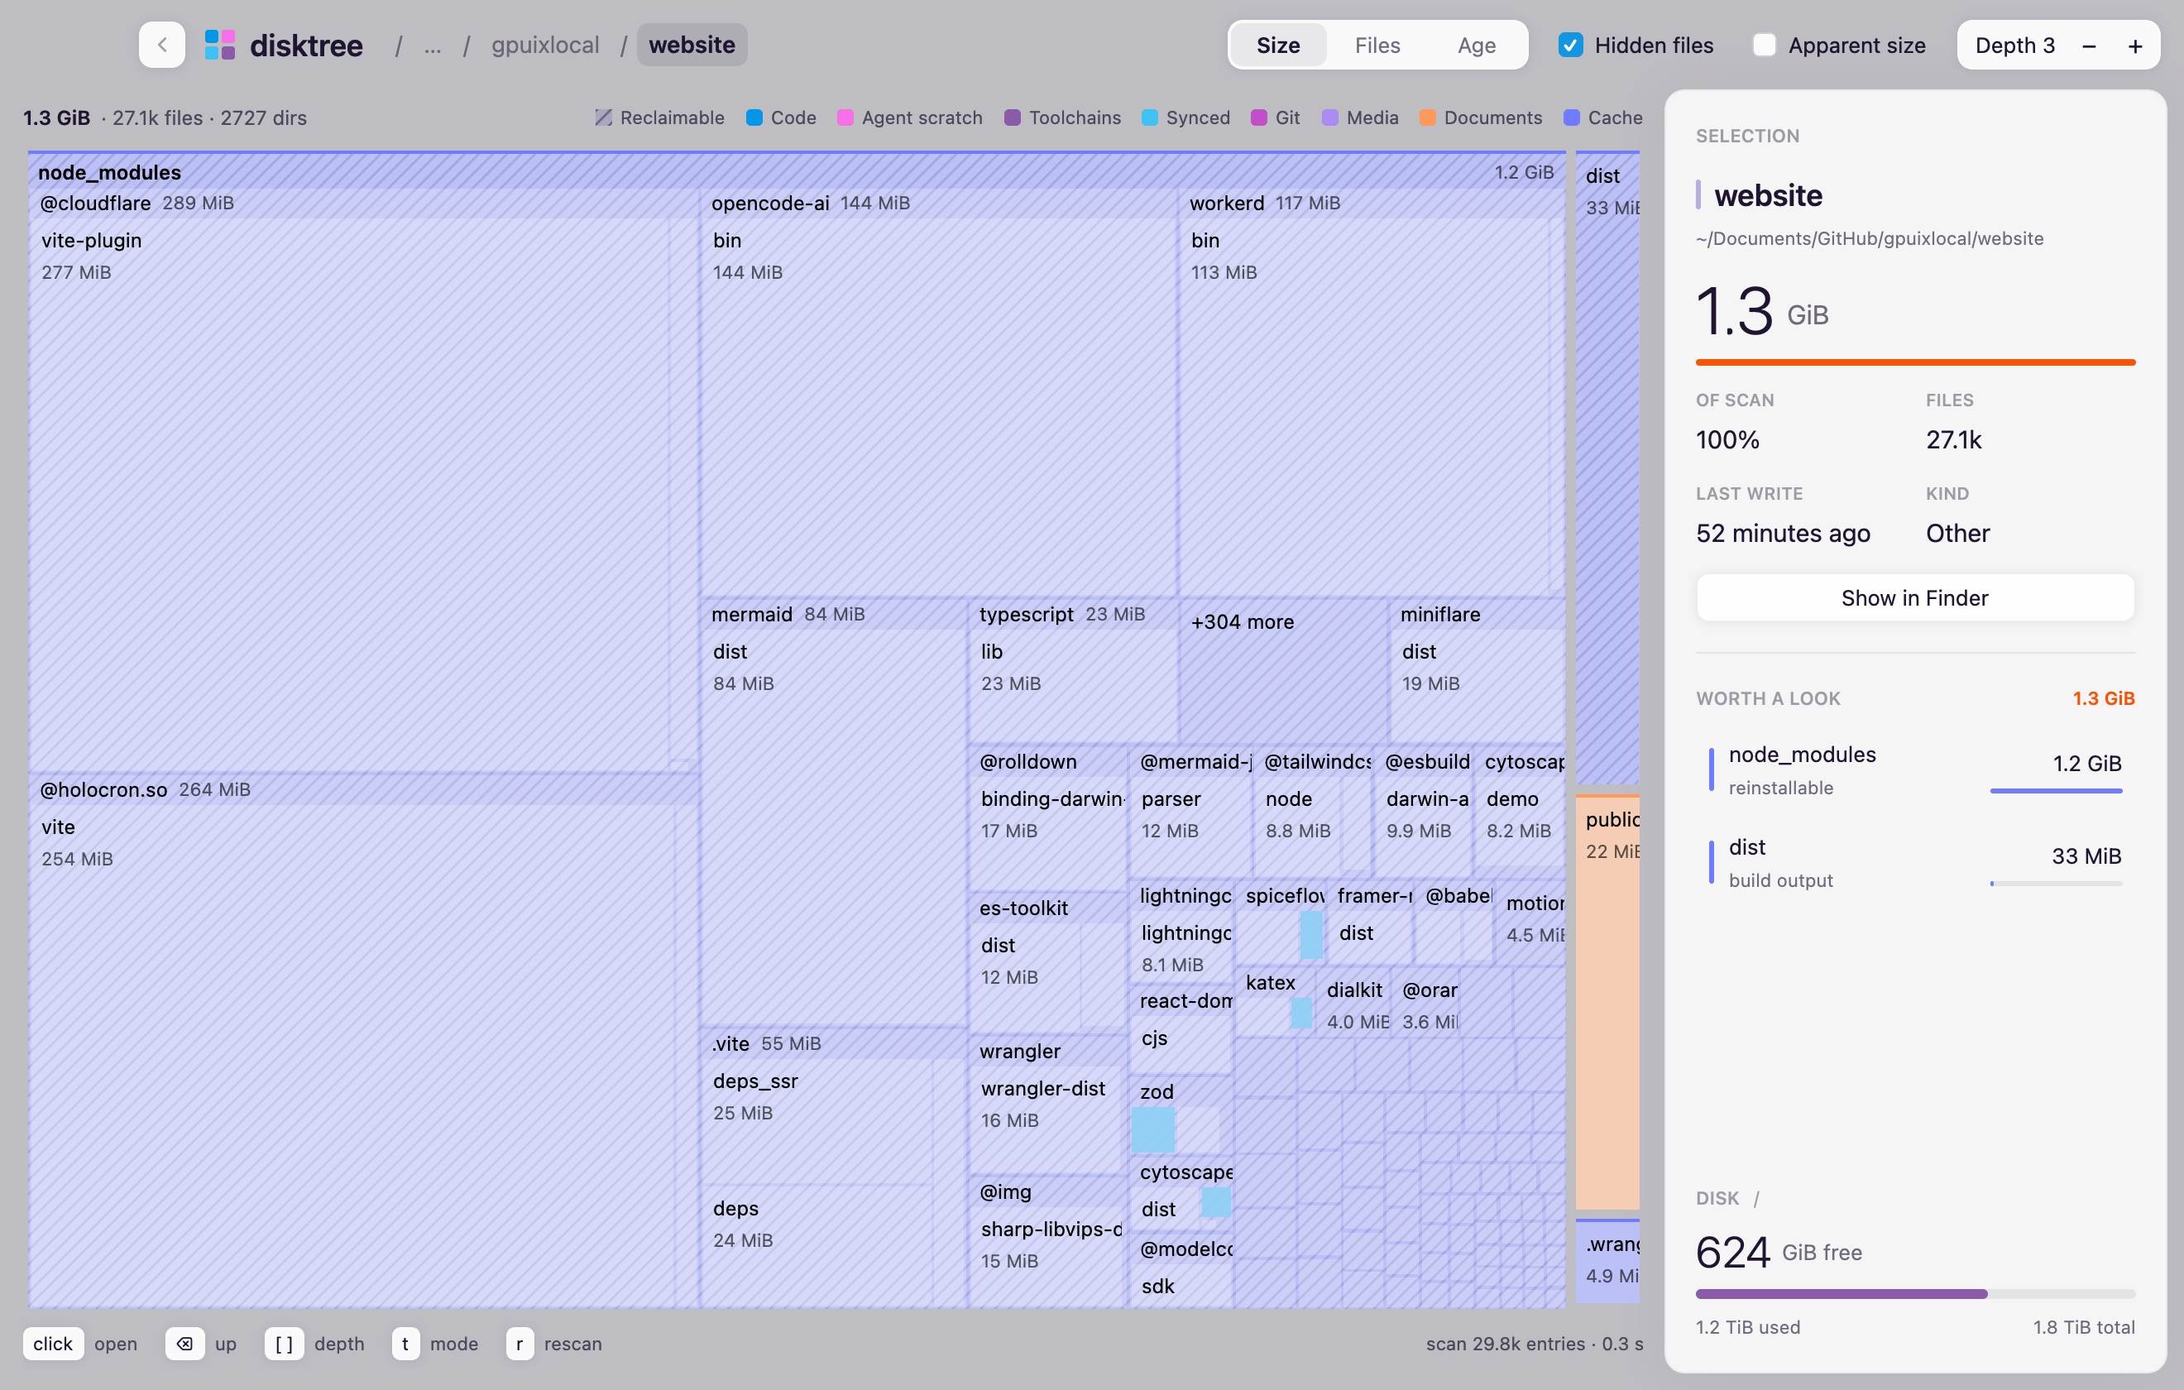Screen dimensions: 2184x1390
Task: Switch to the Files tab
Action: [x=1377, y=45]
